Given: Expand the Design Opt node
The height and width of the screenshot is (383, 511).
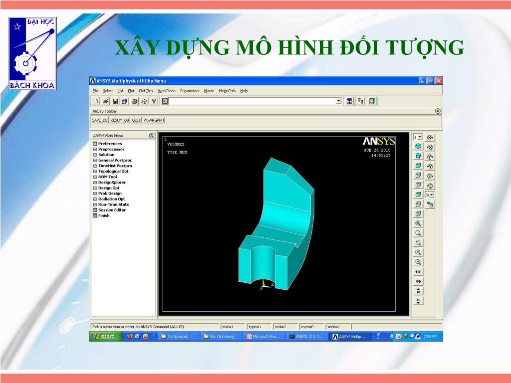Looking at the screenshot, I should pyautogui.click(x=95, y=188).
